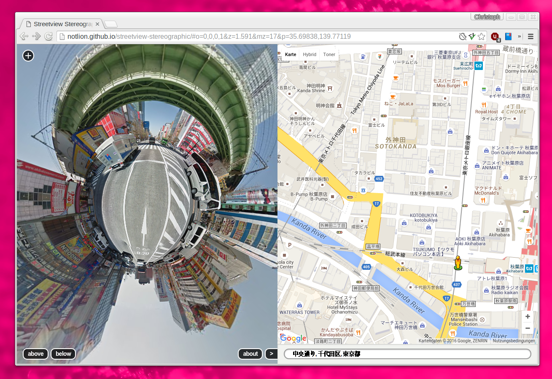Click the Kanda Shrine torii icon
The image size is (552, 379).
(331, 88)
